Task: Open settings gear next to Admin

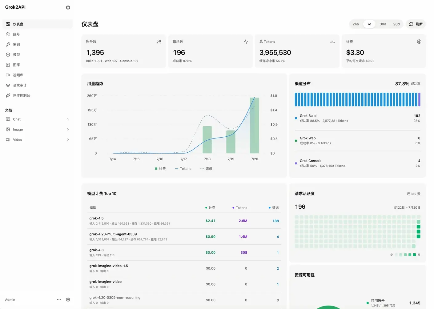Action: 68,299
